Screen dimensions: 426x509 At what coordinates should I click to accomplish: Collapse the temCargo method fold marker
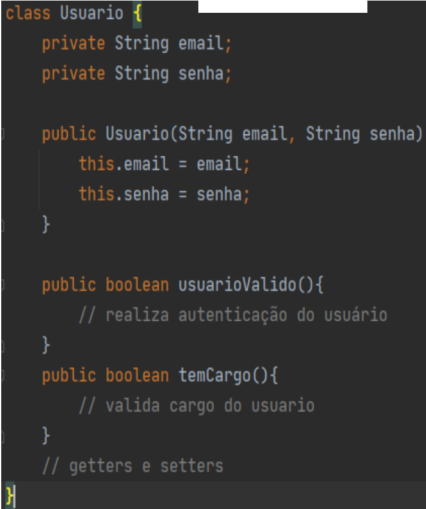[x=2, y=375]
